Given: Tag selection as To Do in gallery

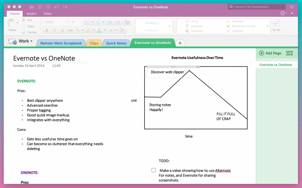Looking at the screenshot, I should click(192, 21).
